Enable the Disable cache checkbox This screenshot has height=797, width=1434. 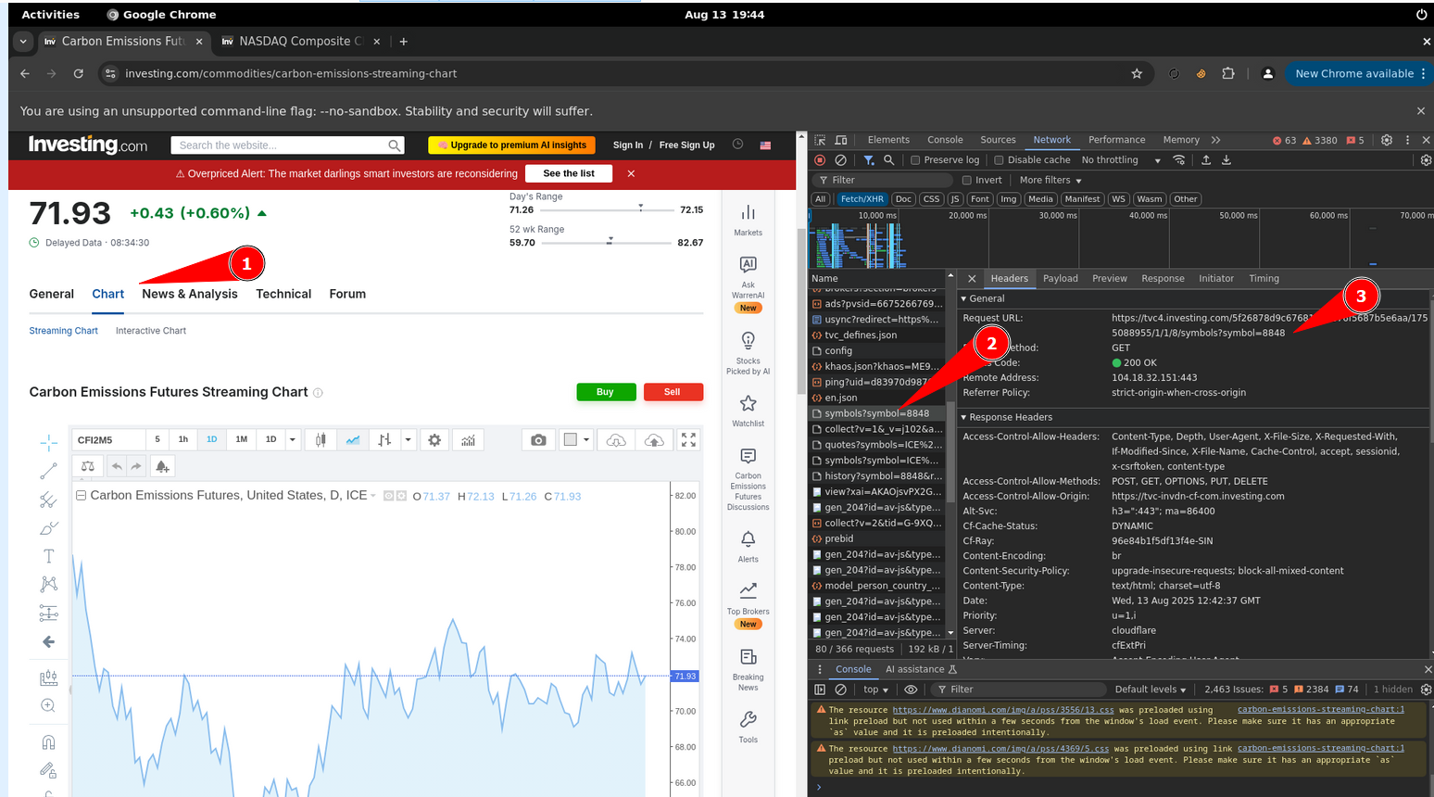coord(999,160)
